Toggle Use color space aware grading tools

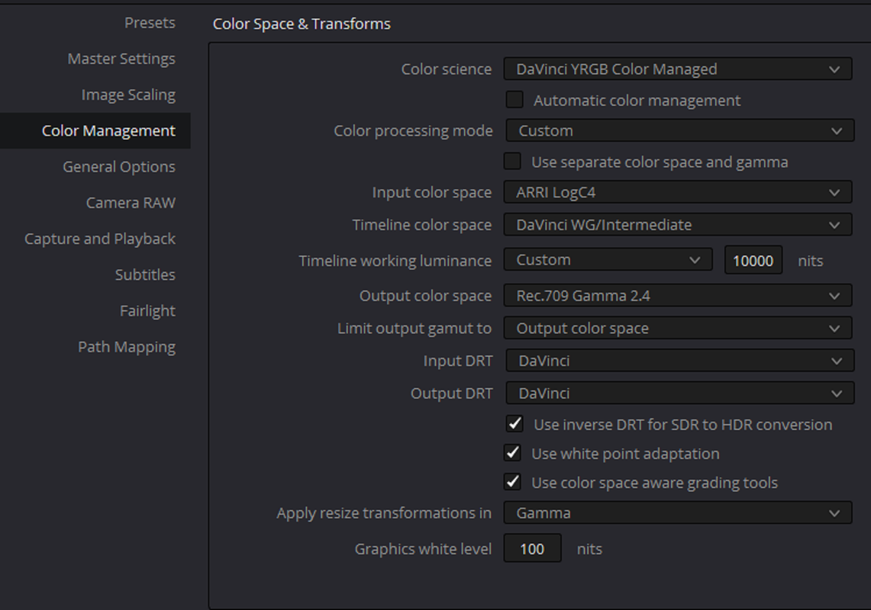pyautogui.click(x=512, y=482)
